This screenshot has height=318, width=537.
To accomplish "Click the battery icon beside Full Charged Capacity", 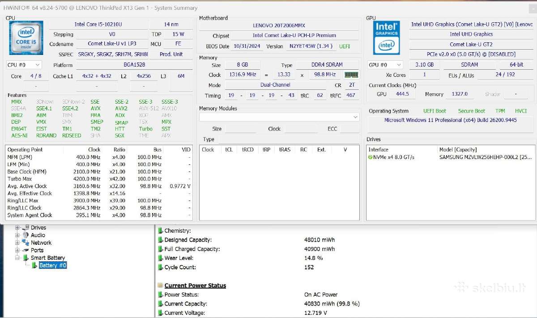I will [x=160, y=249].
